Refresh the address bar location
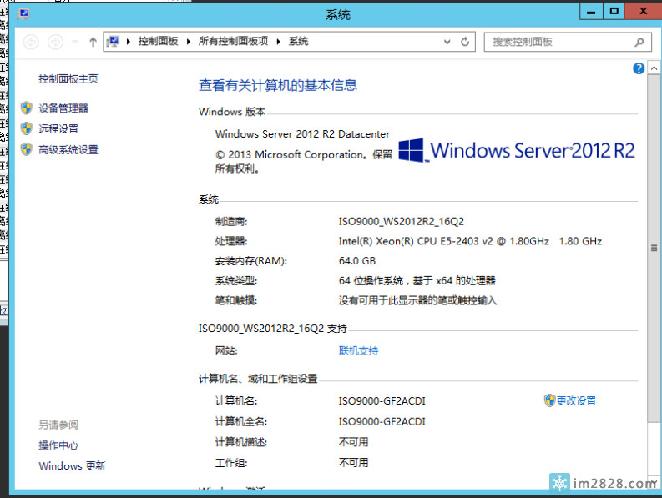 click(465, 42)
